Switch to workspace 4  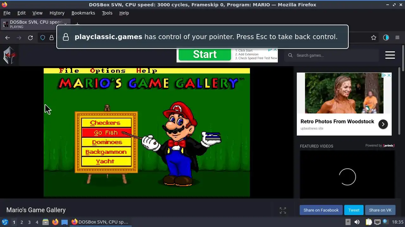pyautogui.click(x=37, y=222)
